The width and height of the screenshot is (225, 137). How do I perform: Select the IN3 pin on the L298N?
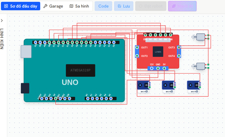tap(160, 35)
